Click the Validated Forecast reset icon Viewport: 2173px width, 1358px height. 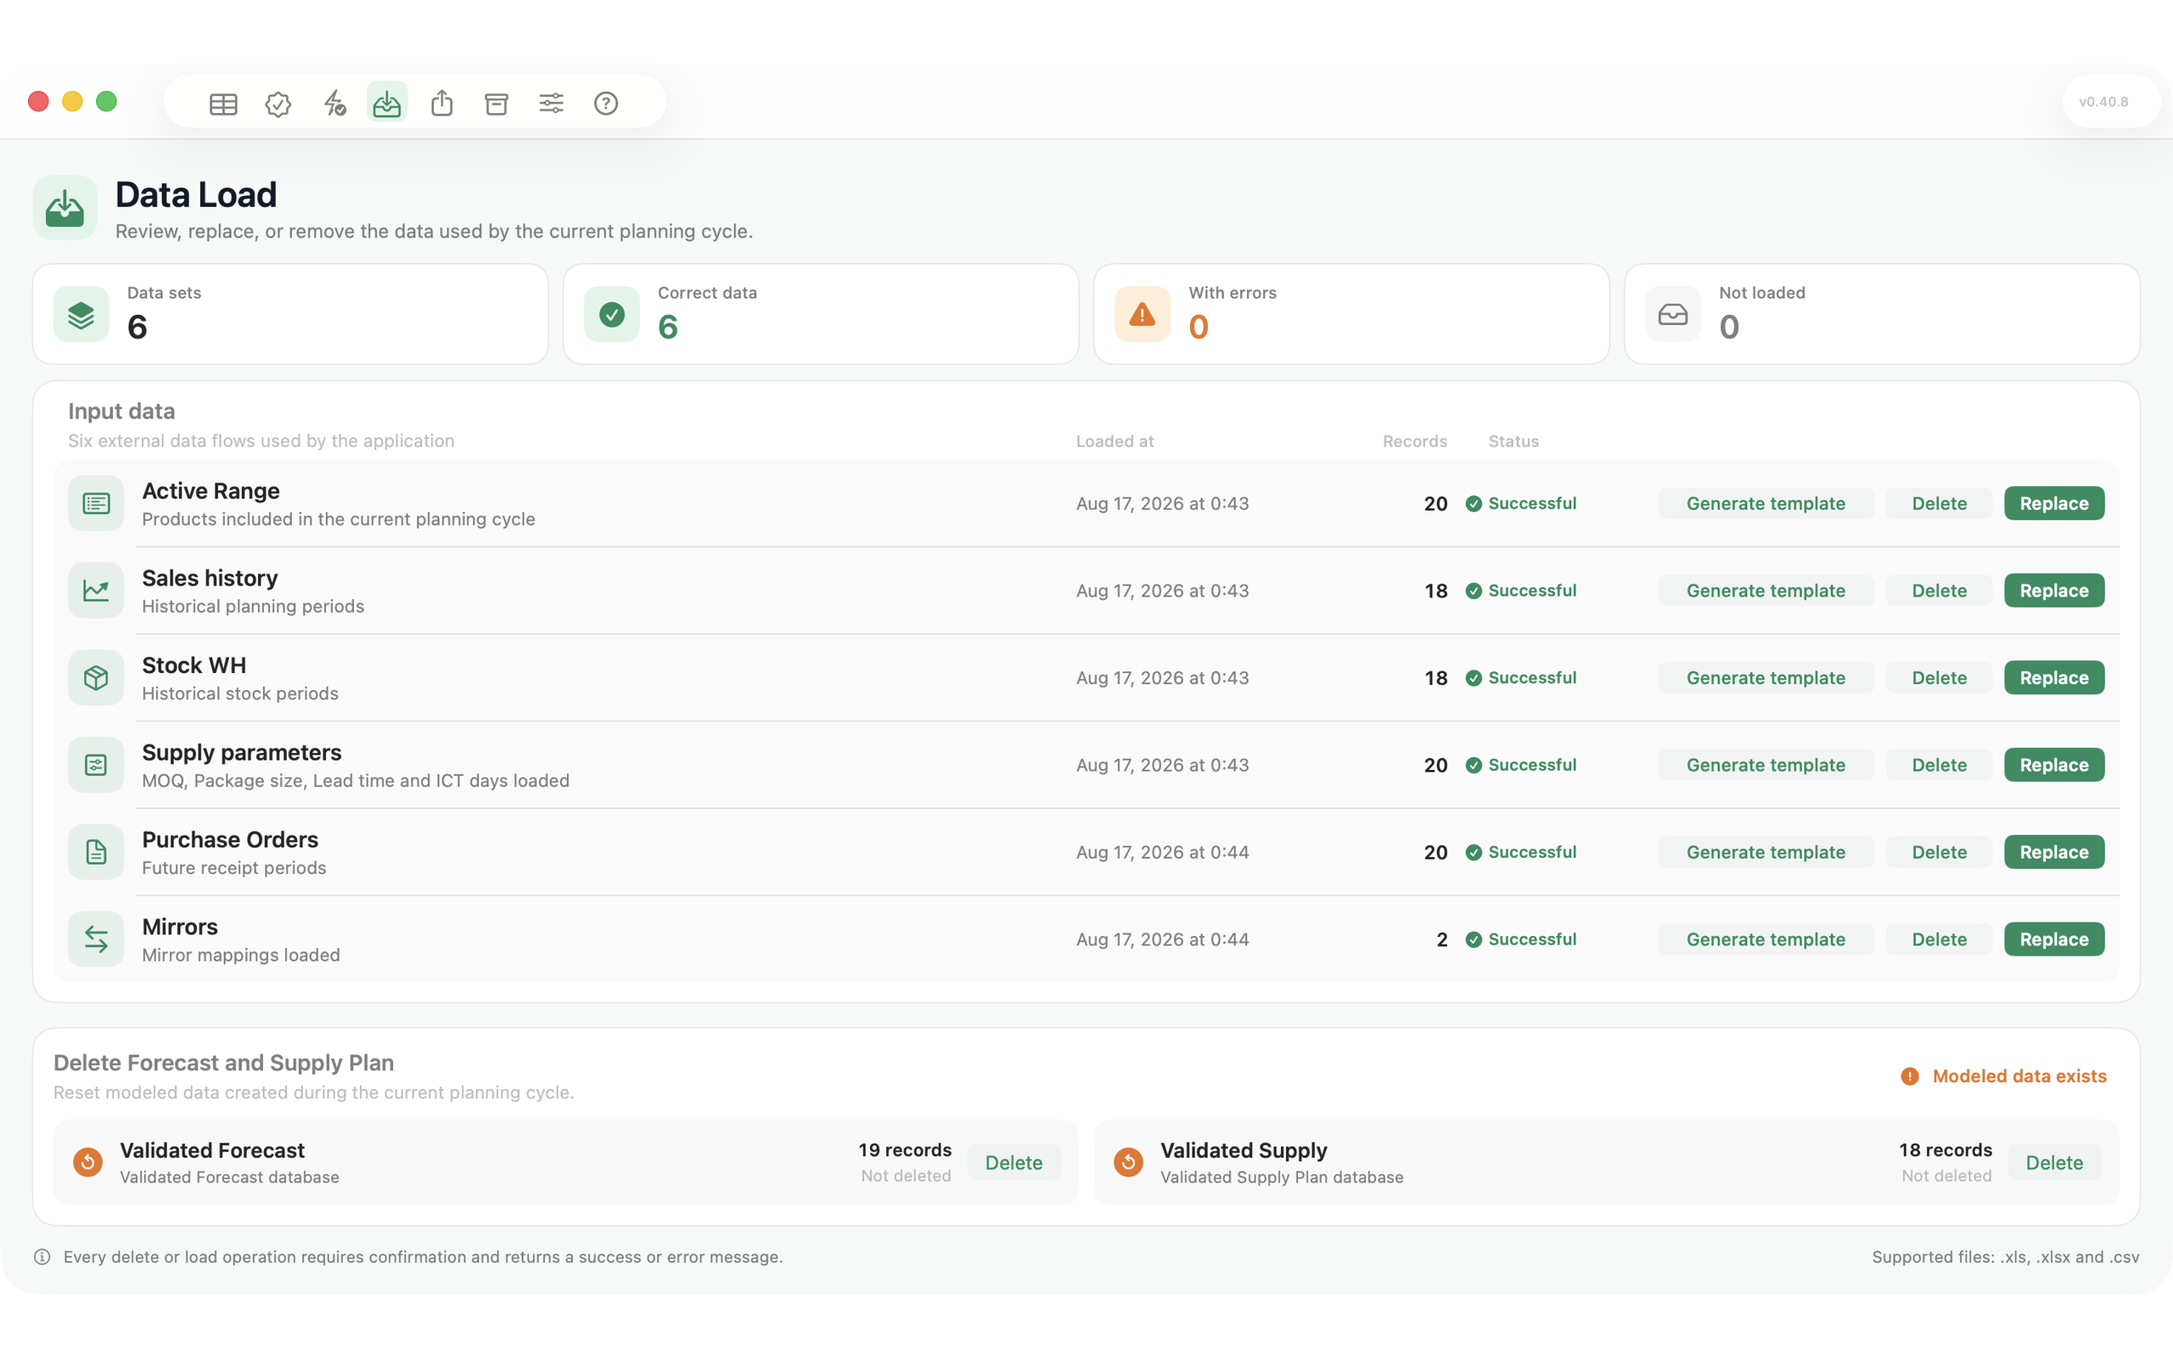(x=88, y=1162)
